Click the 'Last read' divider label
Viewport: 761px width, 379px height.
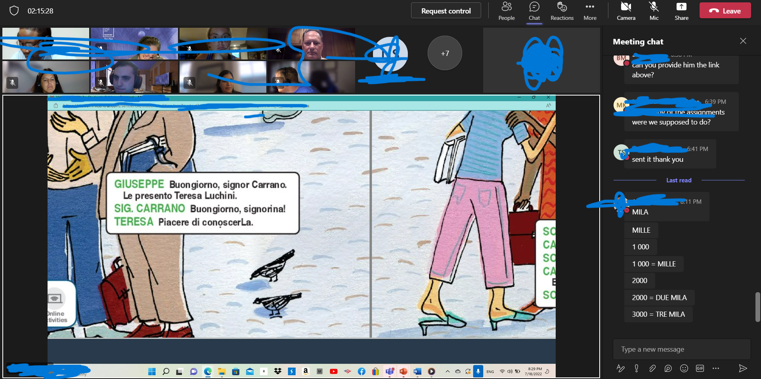(x=679, y=180)
